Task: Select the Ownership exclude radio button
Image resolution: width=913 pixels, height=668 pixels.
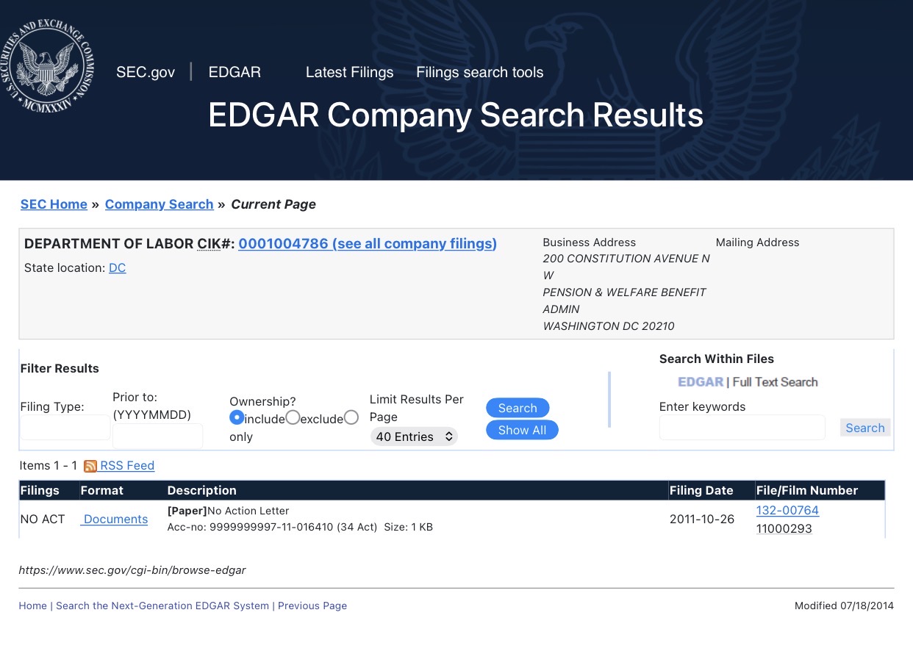Action: tap(293, 417)
